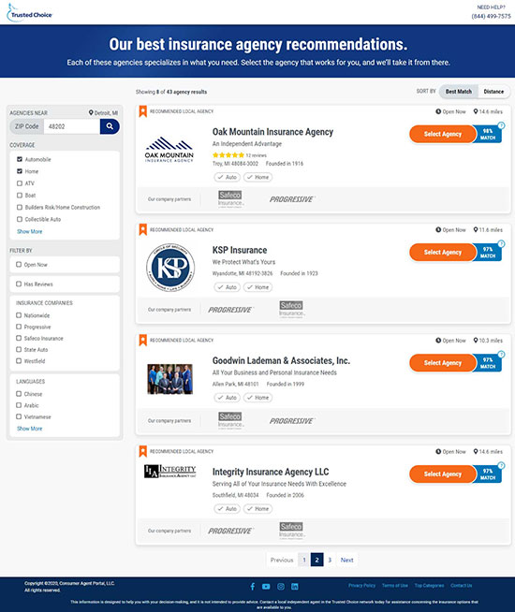Expand Show More under Languages
This screenshot has height=612, width=515.
(x=30, y=429)
